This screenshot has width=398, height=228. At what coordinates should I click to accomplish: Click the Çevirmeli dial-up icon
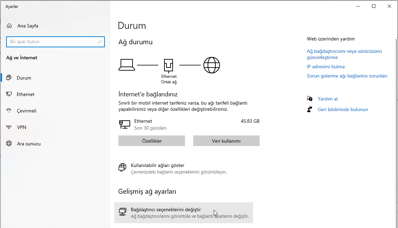(x=9, y=110)
